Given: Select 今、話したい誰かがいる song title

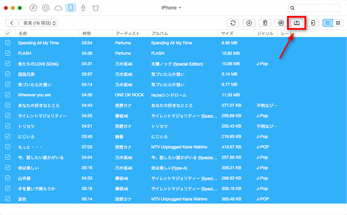Looking at the screenshot, I should pyautogui.click(x=41, y=158).
